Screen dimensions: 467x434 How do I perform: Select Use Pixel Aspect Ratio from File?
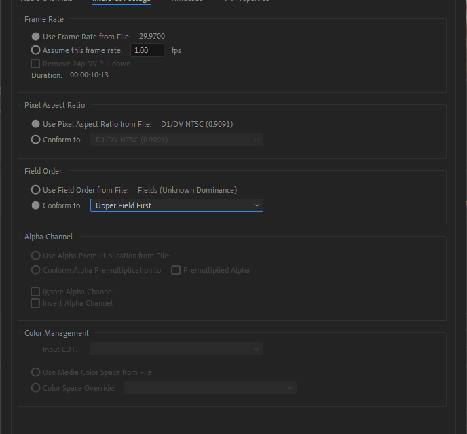(x=36, y=124)
